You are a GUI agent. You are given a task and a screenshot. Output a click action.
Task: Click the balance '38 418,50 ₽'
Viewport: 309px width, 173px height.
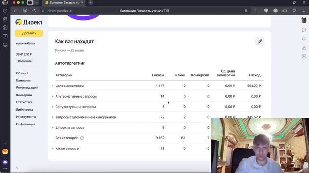pyautogui.click(x=24, y=54)
